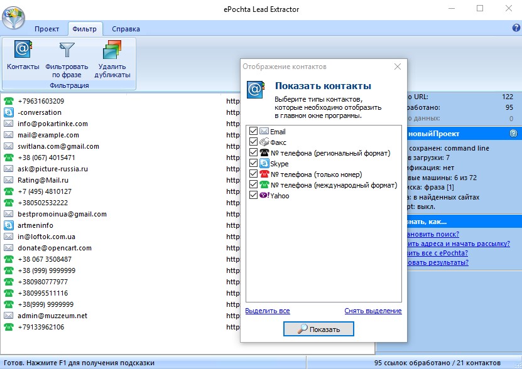The image size is (522, 369).
Task: Click phone icon beside +79133962106
Action: click(9, 327)
